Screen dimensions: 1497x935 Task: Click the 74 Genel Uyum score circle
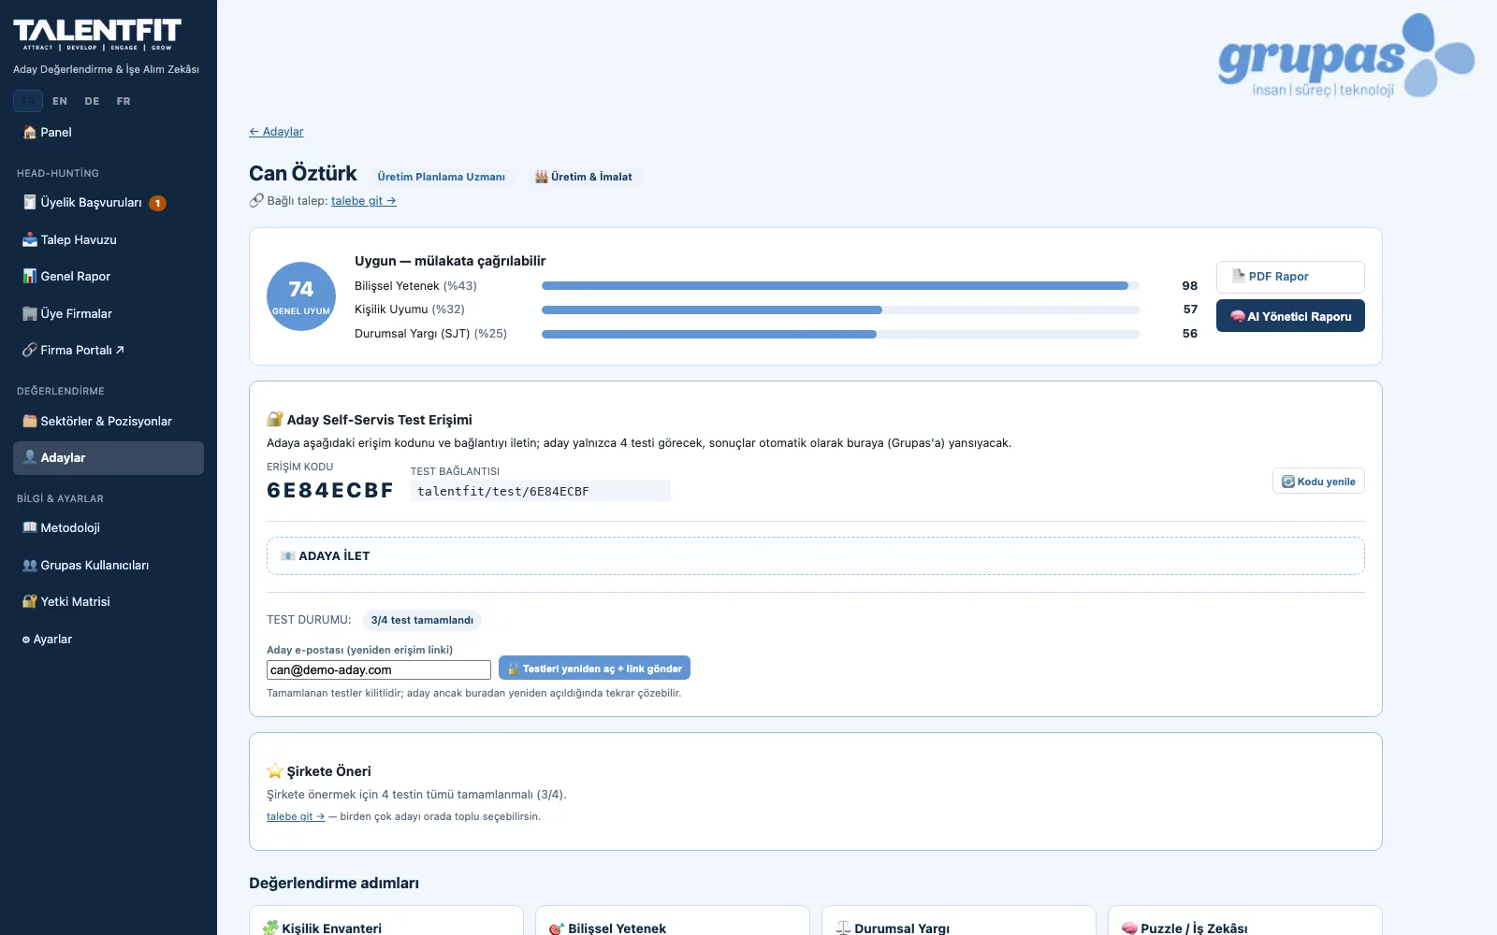pos(301,296)
